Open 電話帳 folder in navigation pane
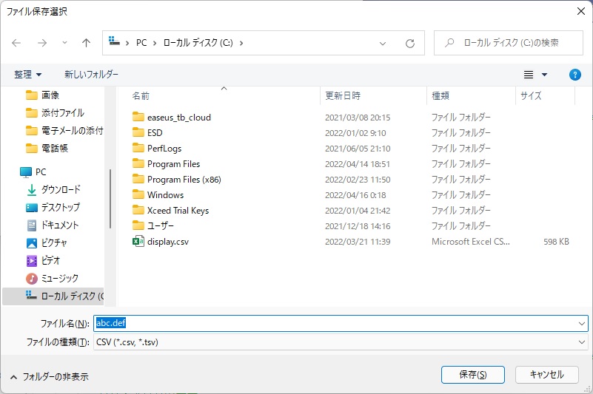593x394 pixels. (x=47, y=149)
